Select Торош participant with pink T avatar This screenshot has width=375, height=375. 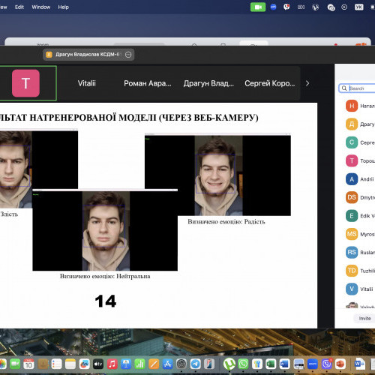point(360,160)
